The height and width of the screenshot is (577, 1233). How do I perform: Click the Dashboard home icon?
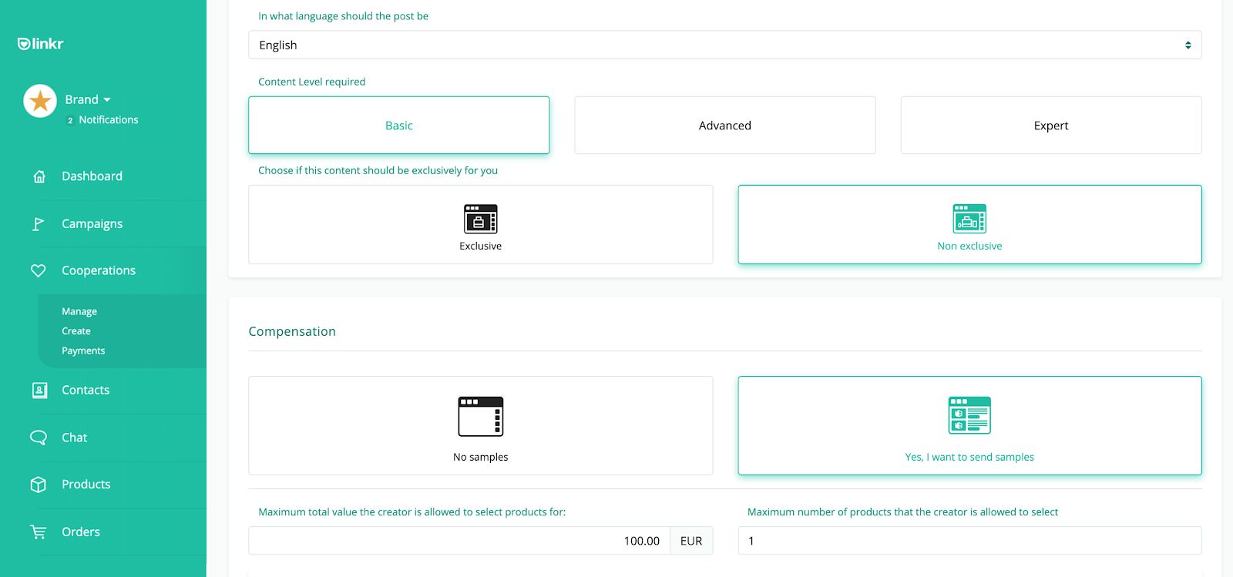(39, 176)
